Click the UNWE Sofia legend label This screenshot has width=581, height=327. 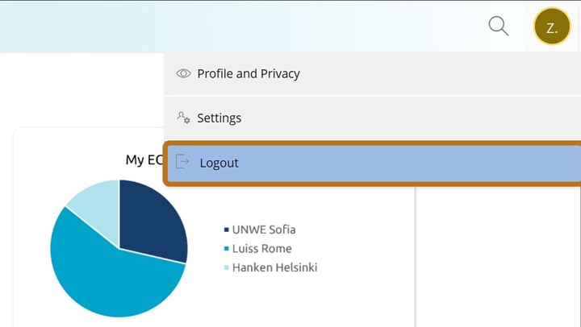pyautogui.click(x=264, y=230)
